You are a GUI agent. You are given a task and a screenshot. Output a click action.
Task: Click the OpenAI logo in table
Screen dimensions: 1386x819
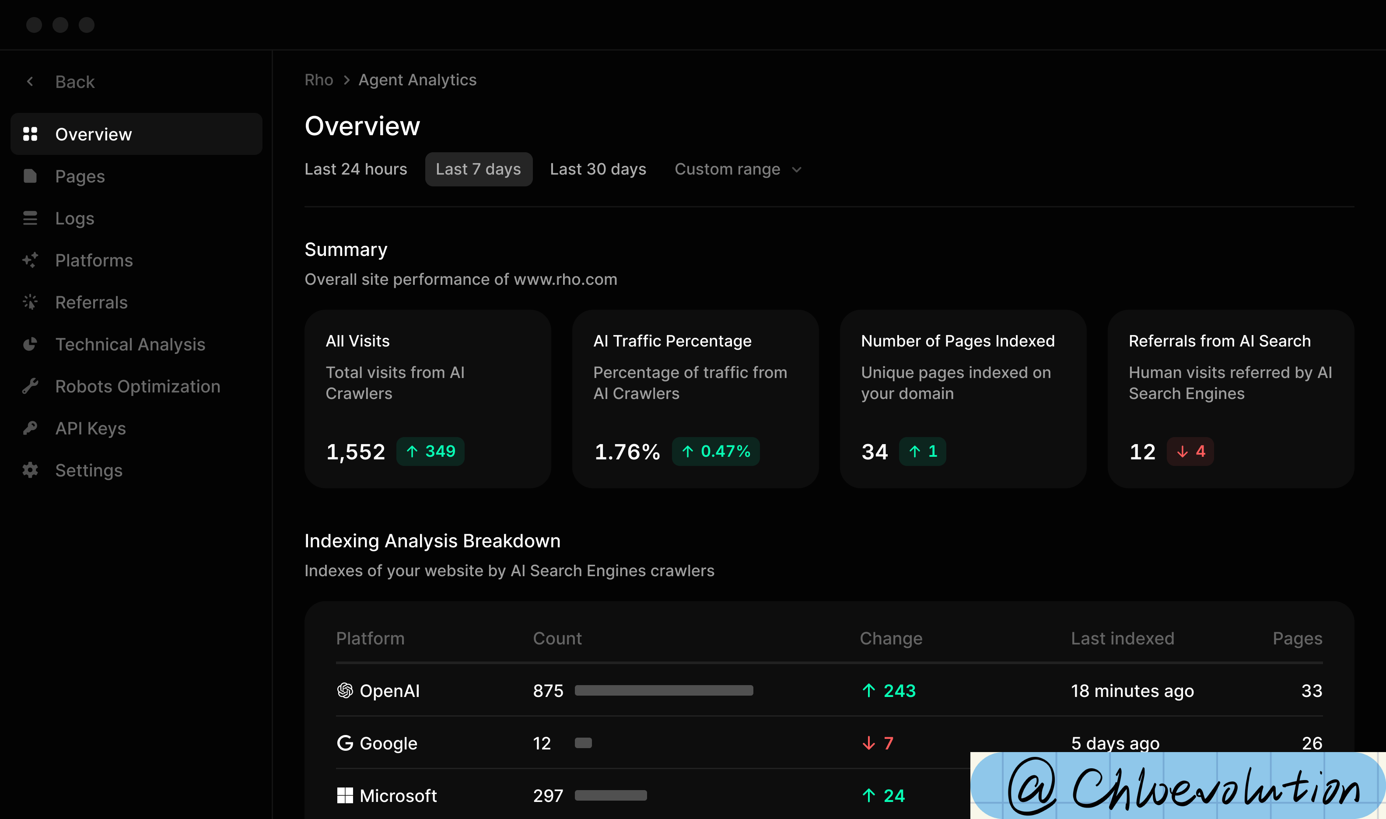pos(345,690)
